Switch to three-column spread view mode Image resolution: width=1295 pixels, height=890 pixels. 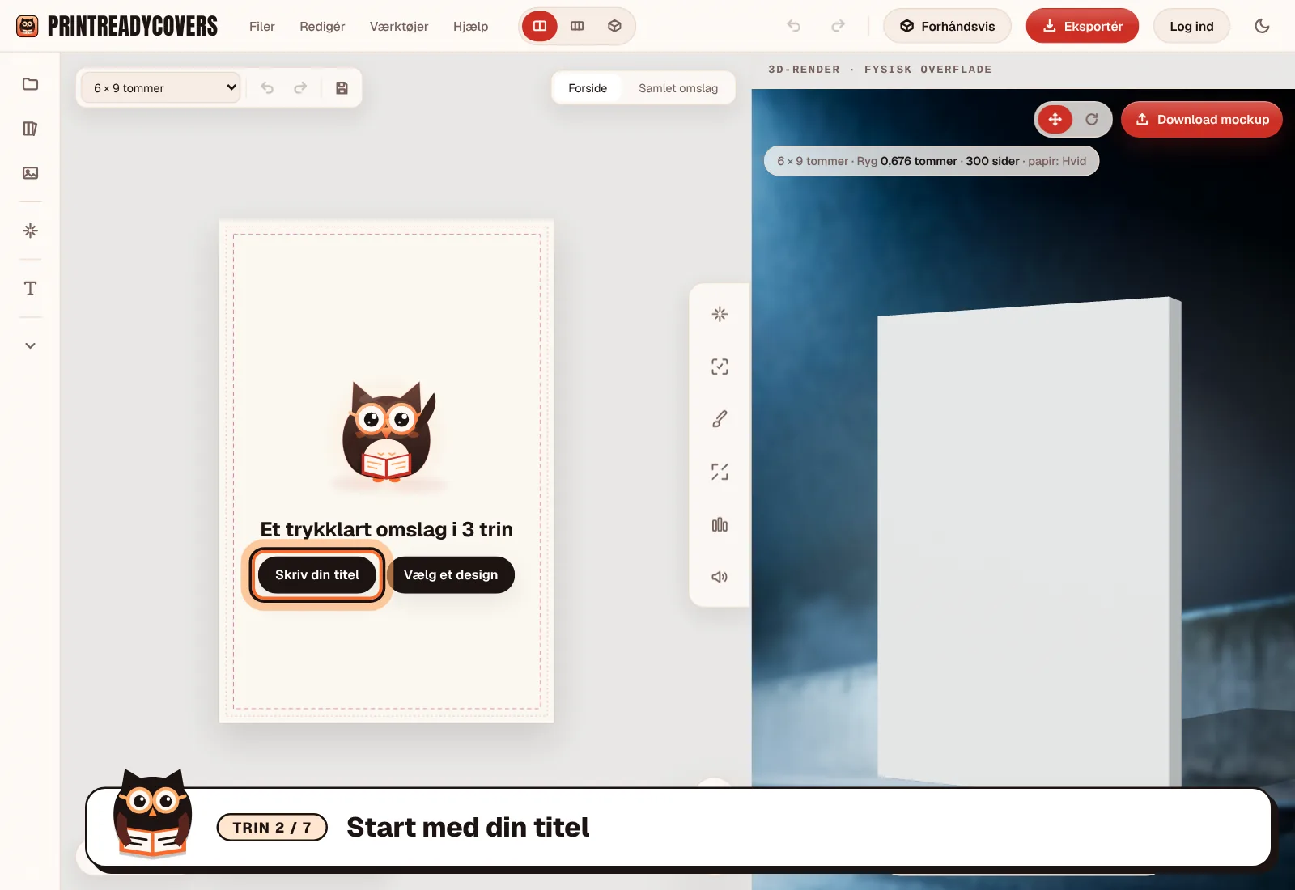[x=577, y=26]
